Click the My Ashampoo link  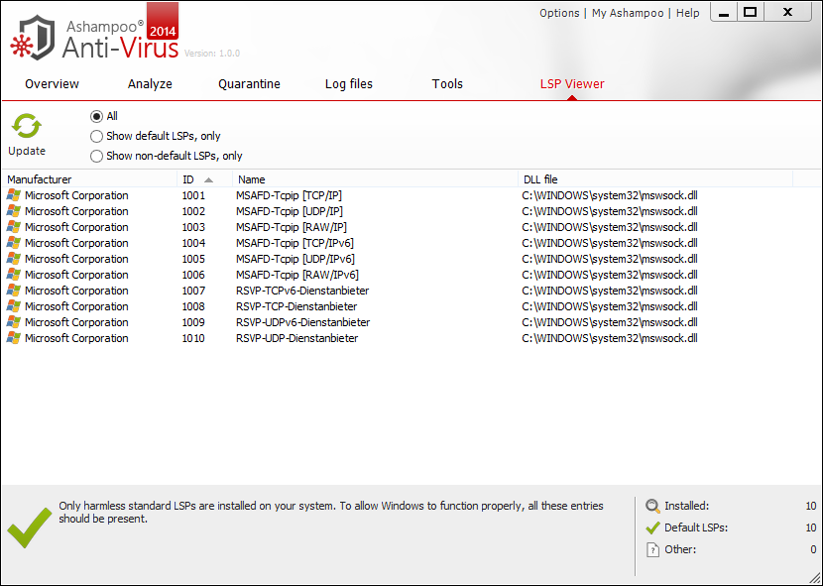629,13
